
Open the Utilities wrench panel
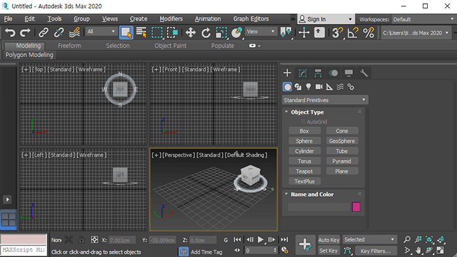pyautogui.click(x=364, y=73)
